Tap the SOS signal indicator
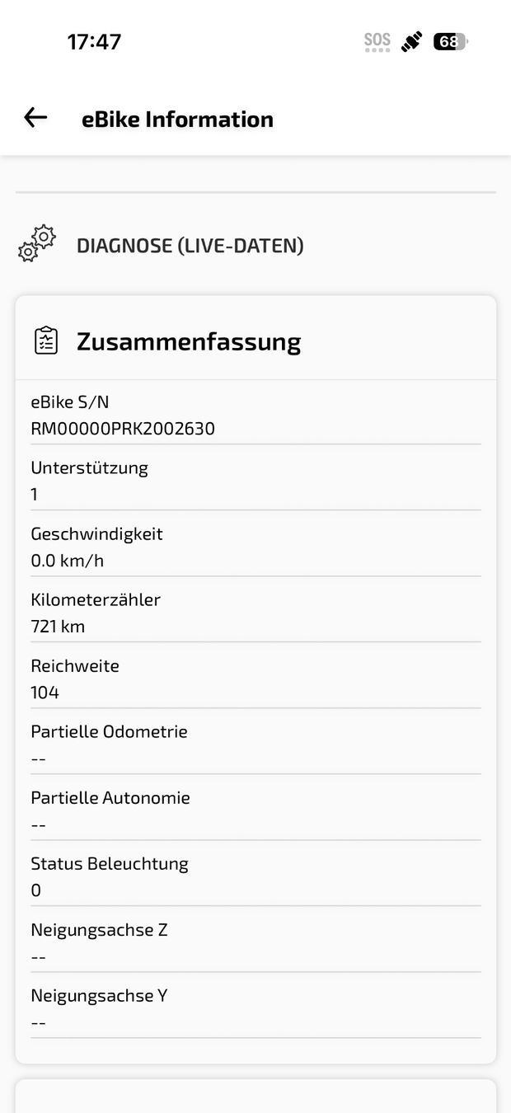 [x=377, y=42]
